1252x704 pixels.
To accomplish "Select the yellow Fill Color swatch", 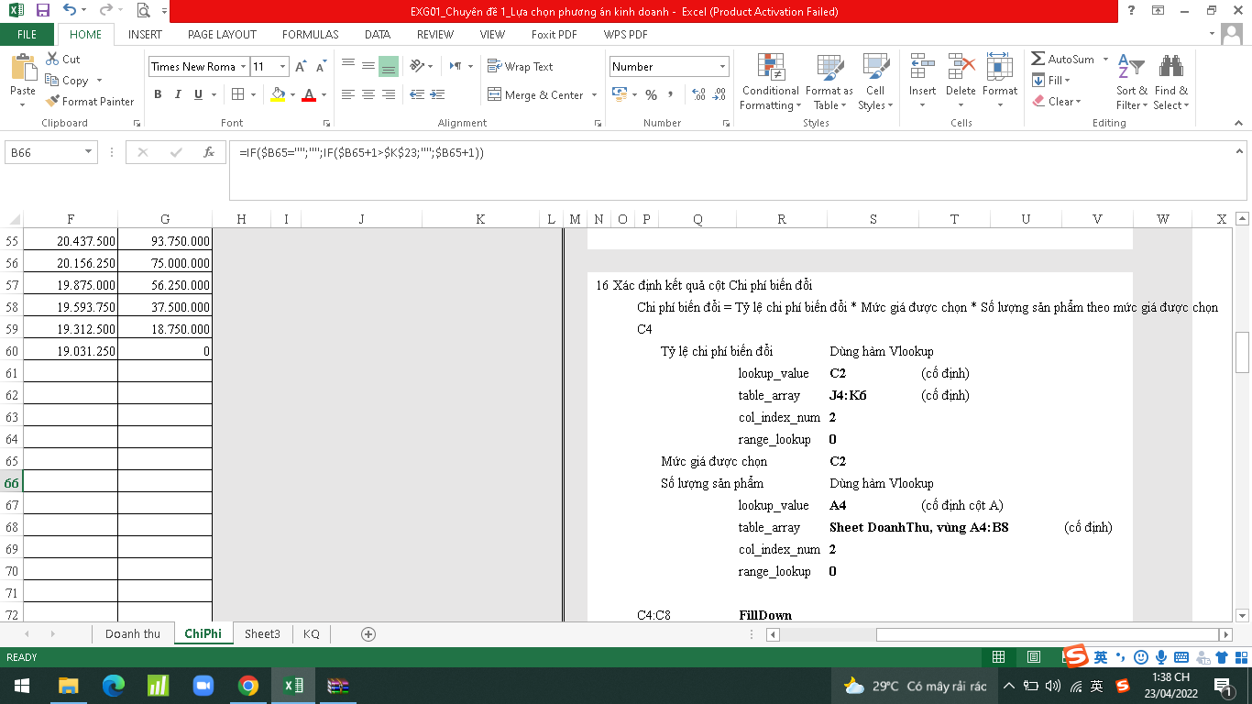I will tap(279, 94).
